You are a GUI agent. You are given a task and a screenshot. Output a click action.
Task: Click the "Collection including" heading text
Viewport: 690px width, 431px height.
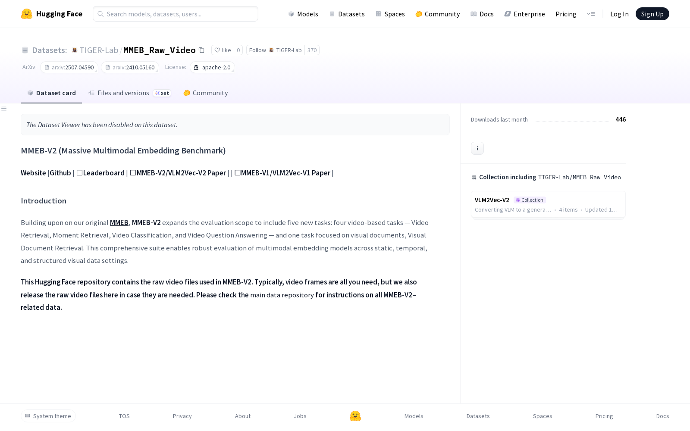tap(508, 177)
